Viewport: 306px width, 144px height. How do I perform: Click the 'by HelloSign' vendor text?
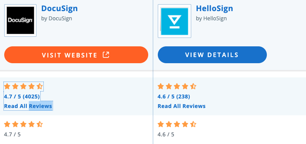[211, 18]
